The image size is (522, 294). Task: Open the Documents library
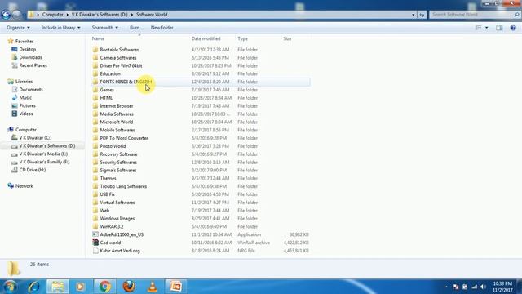31,89
